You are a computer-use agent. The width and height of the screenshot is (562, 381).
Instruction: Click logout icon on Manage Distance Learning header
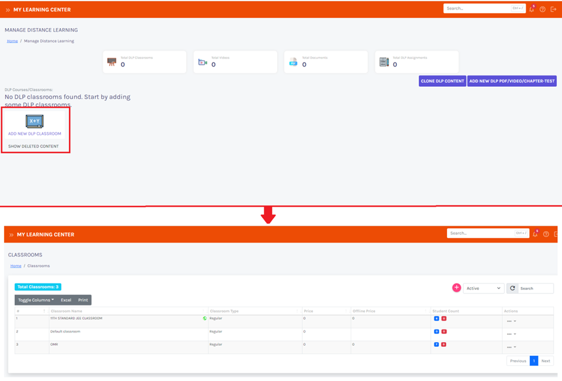pyautogui.click(x=554, y=10)
